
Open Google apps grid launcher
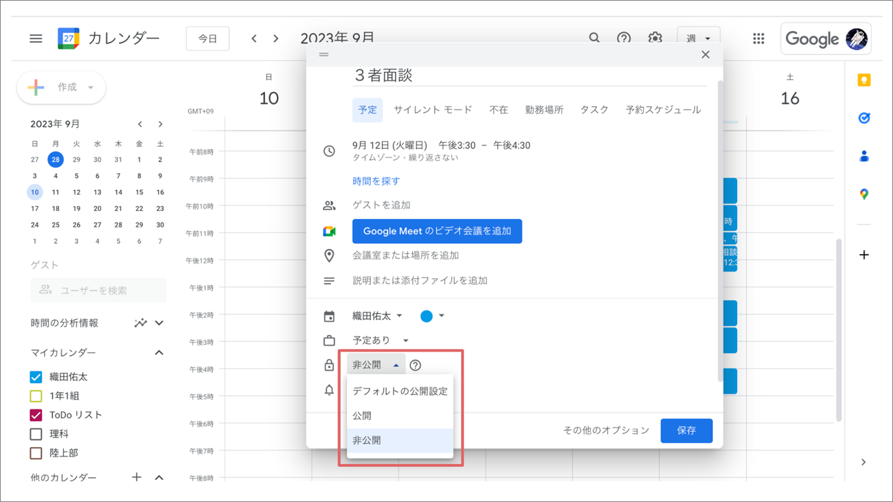tap(758, 38)
